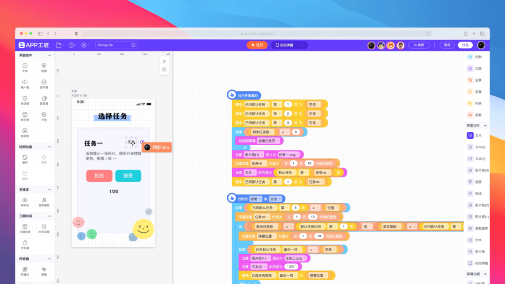This screenshot has height=284, width=505.
Task: Open the 查看任务页 dropdown in the switch screen block
Action: (268, 141)
